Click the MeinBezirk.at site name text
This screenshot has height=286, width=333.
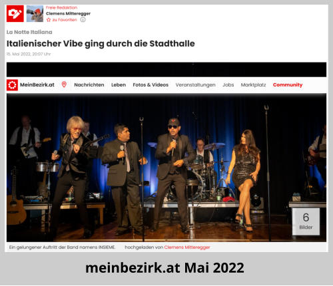(37, 84)
